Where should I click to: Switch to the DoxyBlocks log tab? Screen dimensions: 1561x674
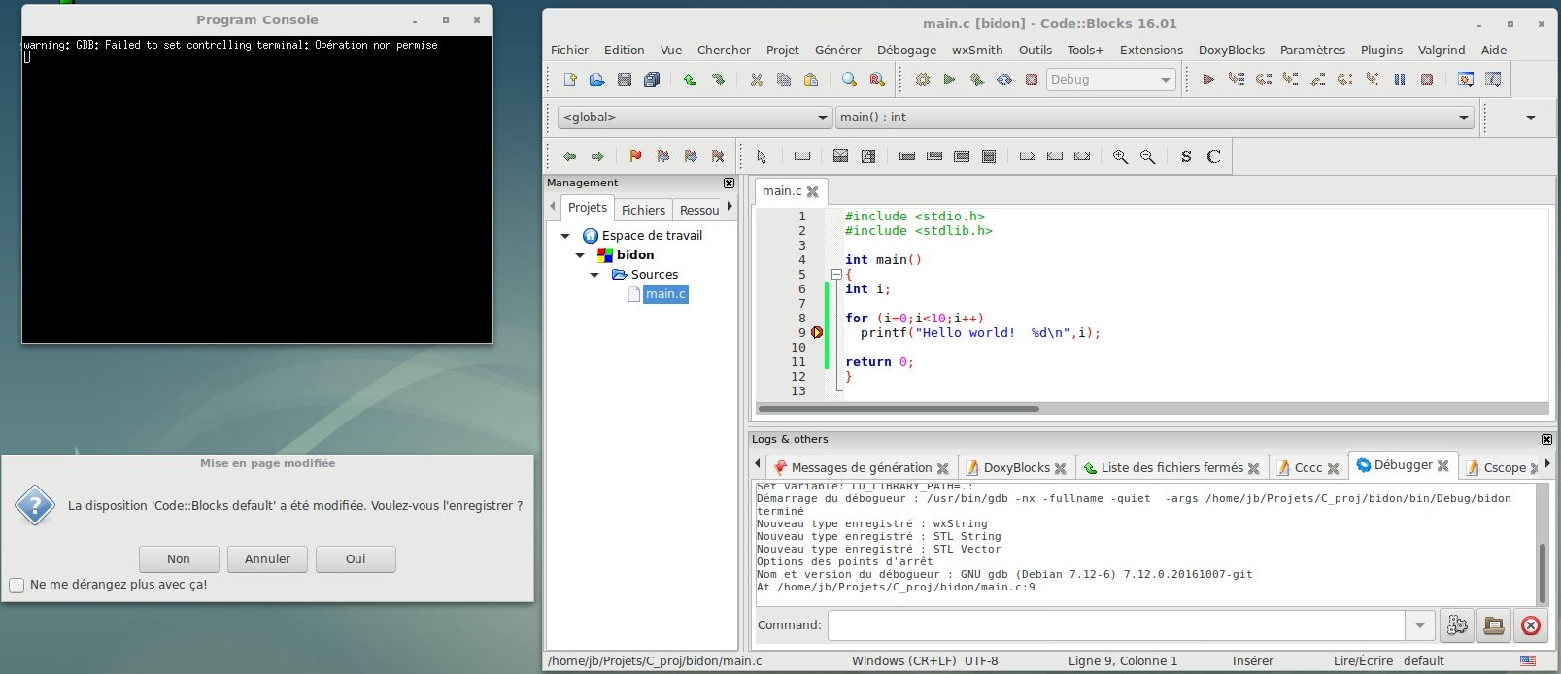click(x=1016, y=468)
